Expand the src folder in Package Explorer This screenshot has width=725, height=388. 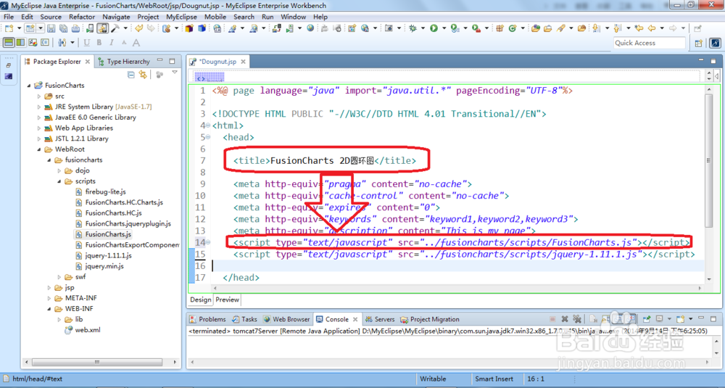39,96
